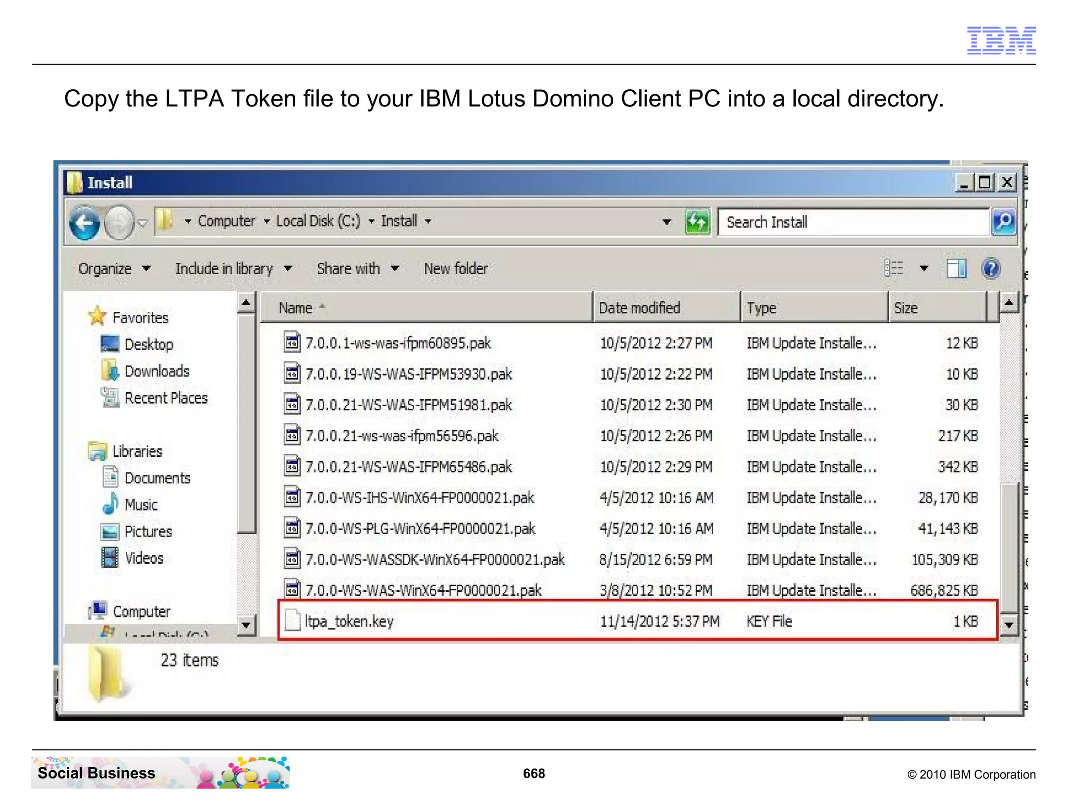Image resolution: width=1068 pixels, height=801 pixels.
Task: Go back with the blue Back arrow
Action: click(84, 223)
